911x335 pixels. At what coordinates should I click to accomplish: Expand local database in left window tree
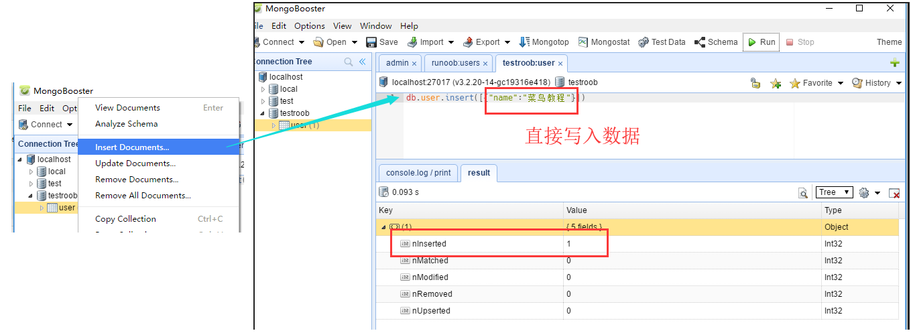[31, 172]
